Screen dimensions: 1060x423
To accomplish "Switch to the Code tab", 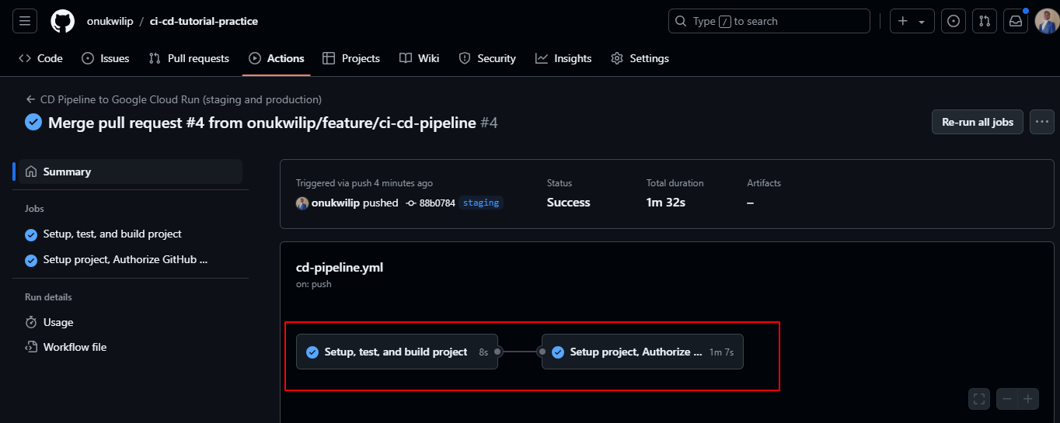I will point(40,58).
